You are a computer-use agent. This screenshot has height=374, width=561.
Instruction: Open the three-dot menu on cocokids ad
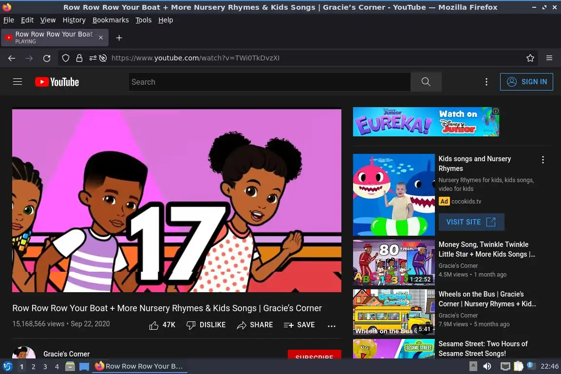(543, 160)
